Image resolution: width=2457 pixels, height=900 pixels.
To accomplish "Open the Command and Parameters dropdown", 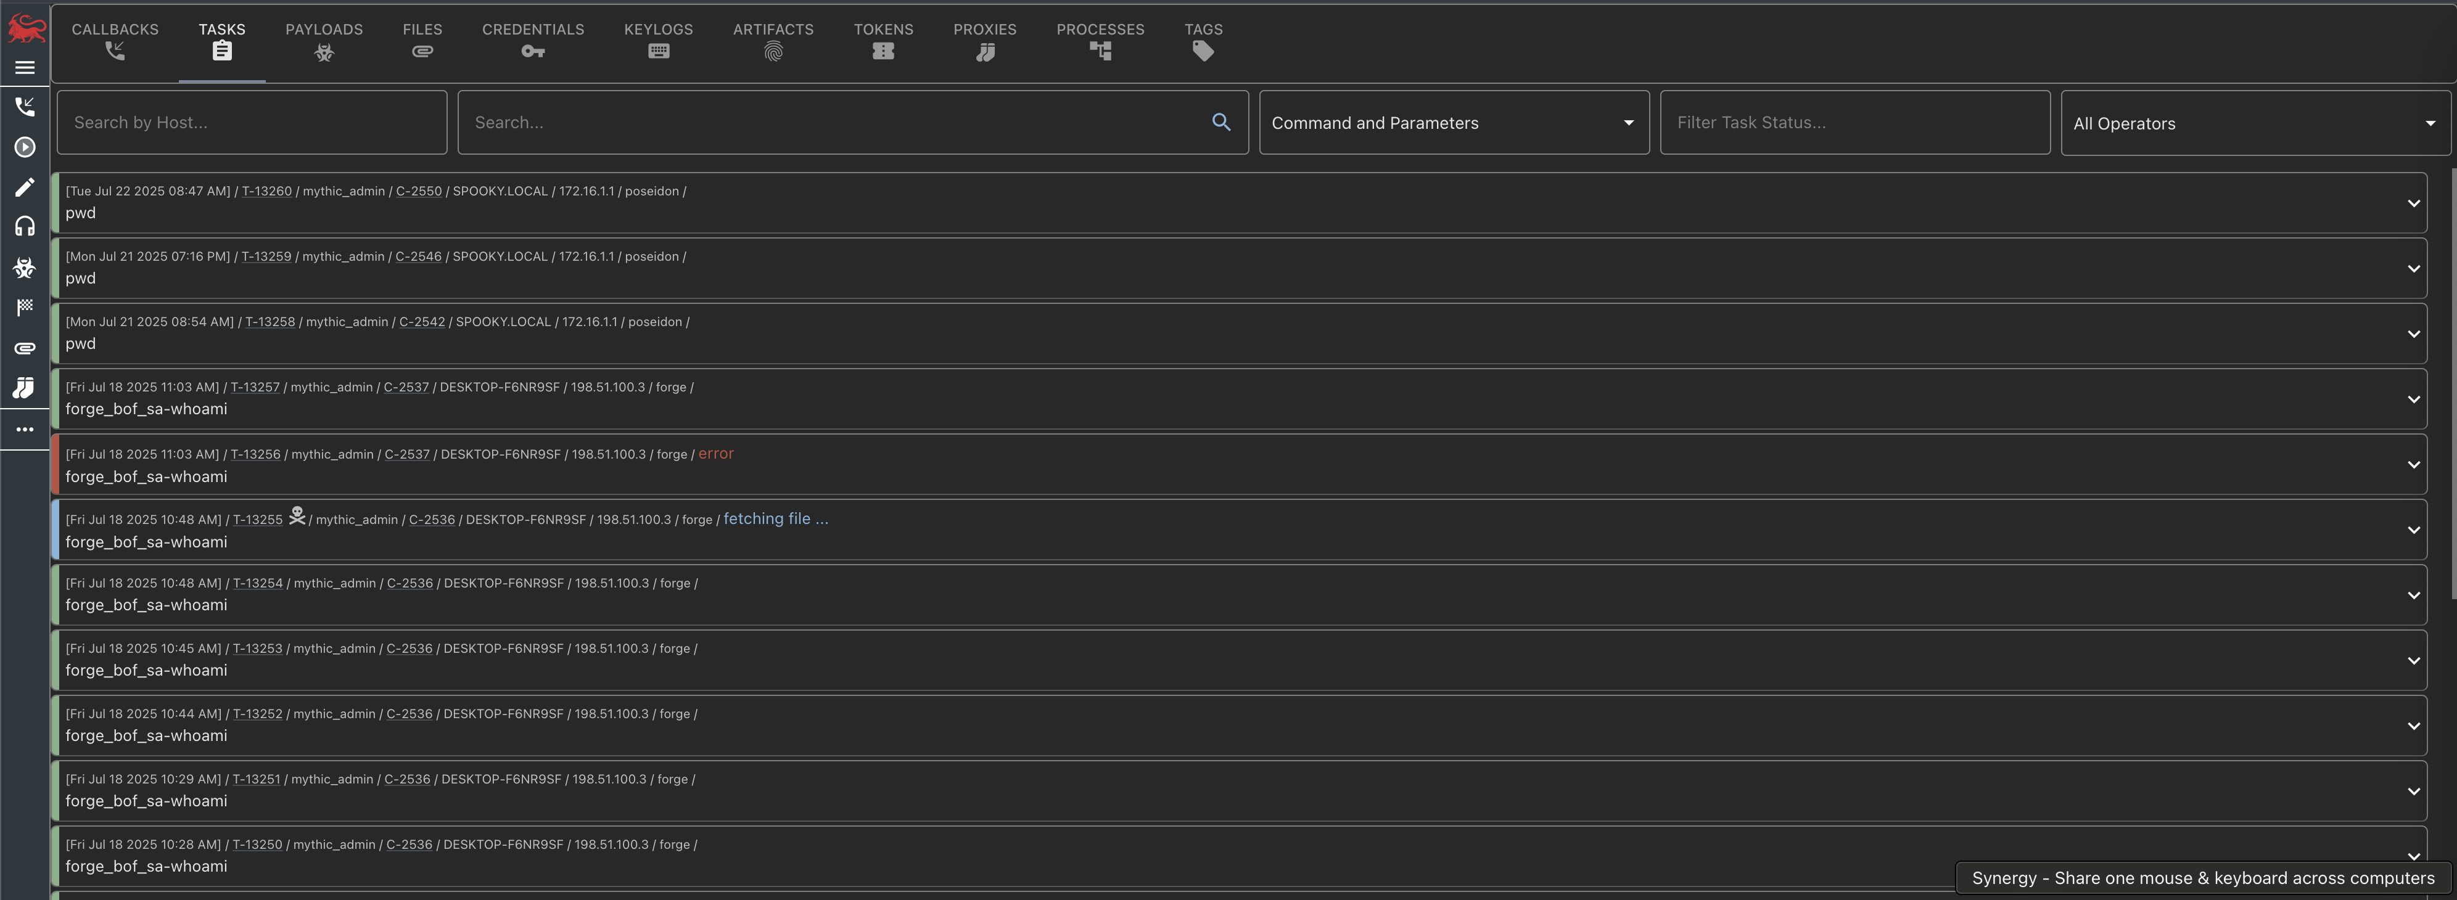I will [x=1452, y=123].
